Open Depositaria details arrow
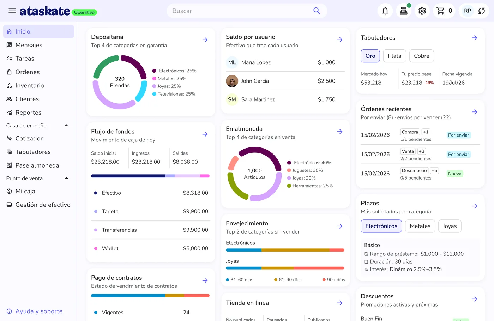 (x=205, y=40)
